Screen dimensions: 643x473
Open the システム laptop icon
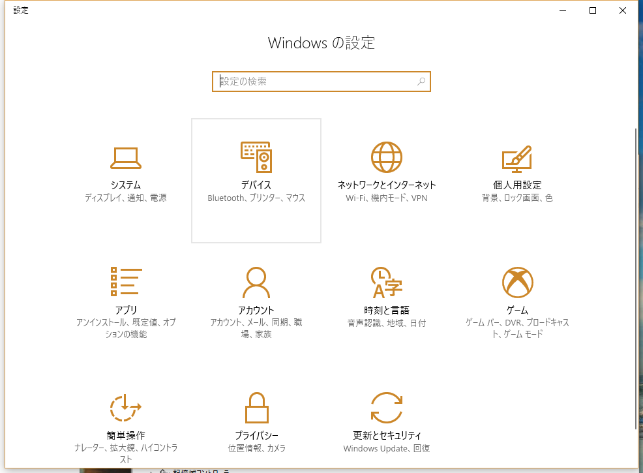[x=126, y=158]
